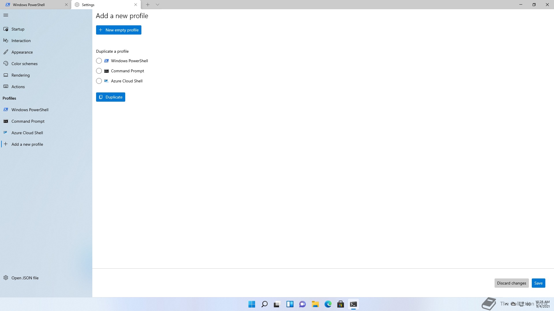554x311 pixels.
Task: Open the Startup settings page
Action: point(46,29)
